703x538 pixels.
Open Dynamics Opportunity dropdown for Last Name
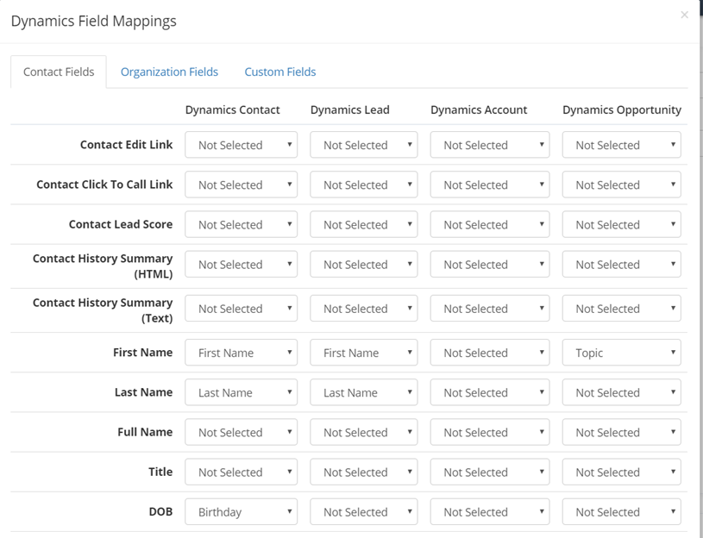pos(622,392)
